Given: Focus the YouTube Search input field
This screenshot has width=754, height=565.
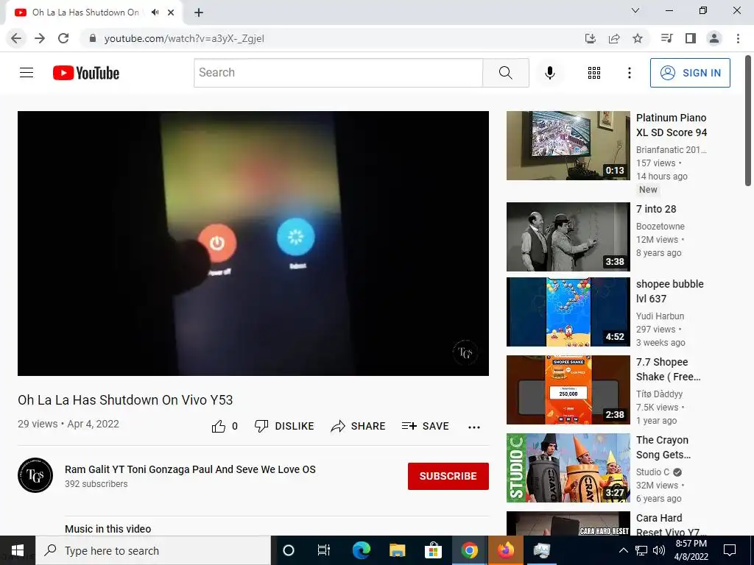Looking at the screenshot, I should click(x=338, y=73).
